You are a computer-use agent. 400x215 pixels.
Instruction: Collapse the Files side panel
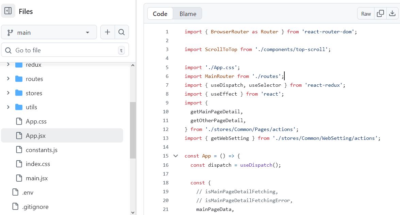[x=7, y=11]
